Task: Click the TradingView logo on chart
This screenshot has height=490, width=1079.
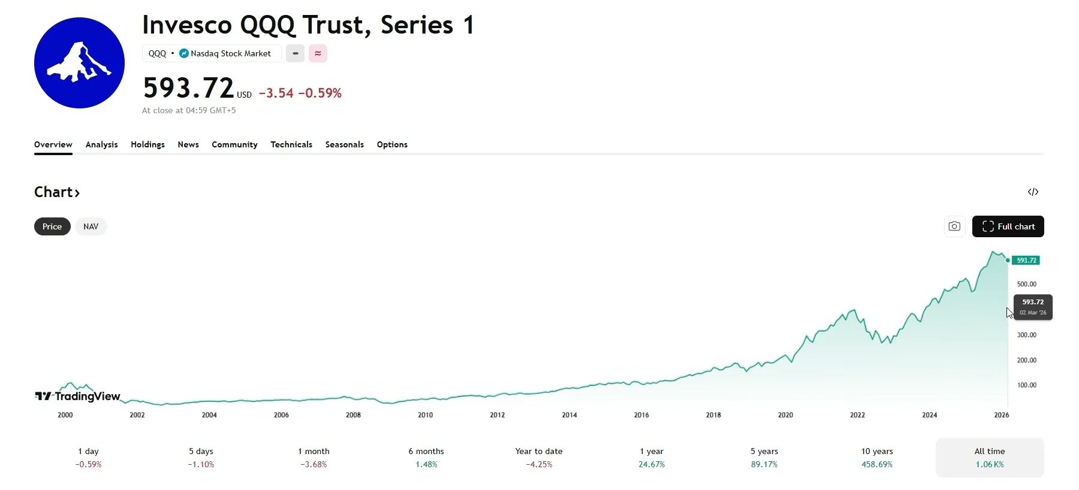Action: 78,396
